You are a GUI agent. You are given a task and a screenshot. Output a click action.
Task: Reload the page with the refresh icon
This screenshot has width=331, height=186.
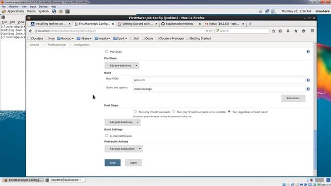click(x=210, y=31)
